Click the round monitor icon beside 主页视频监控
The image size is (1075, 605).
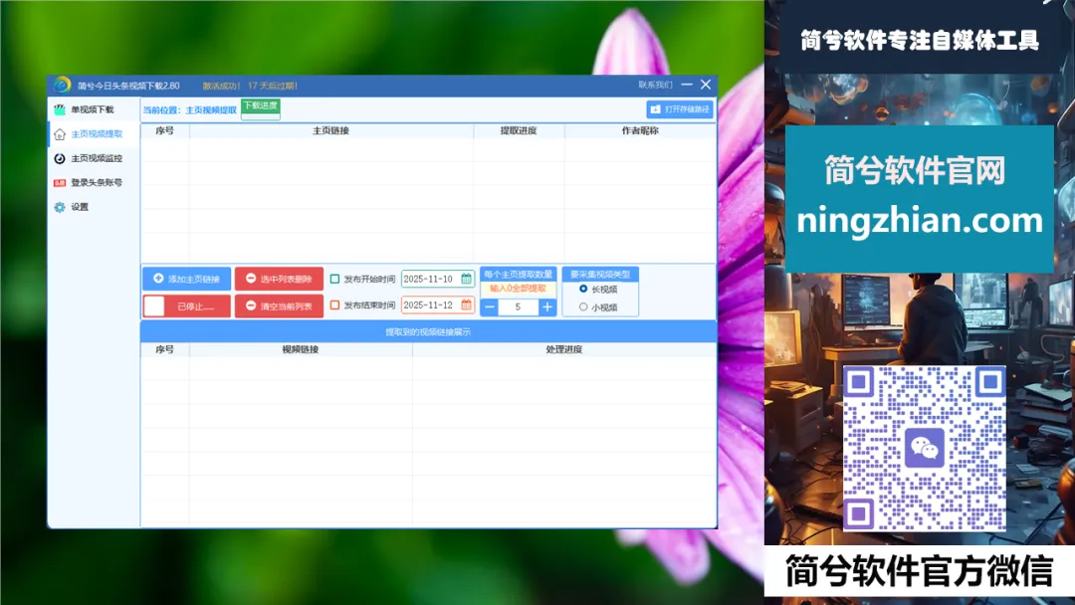click(x=60, y=158)
